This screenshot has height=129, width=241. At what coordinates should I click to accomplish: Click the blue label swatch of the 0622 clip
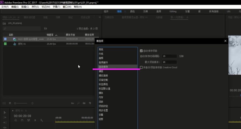coord(5,39)
